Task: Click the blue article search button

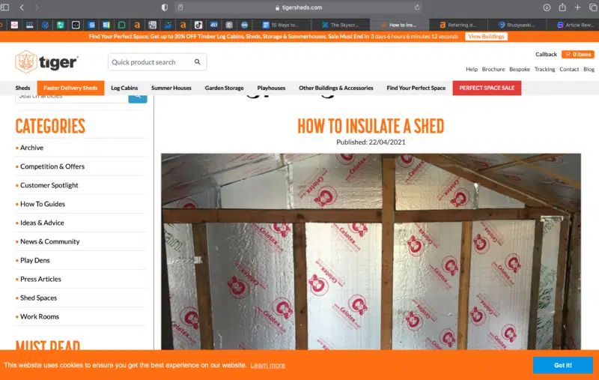Action: coord(138,97)
